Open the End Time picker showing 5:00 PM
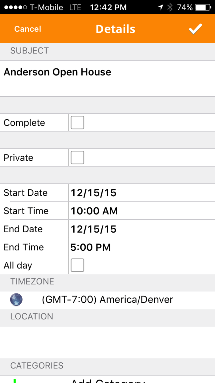 click(x=142, y=247)
